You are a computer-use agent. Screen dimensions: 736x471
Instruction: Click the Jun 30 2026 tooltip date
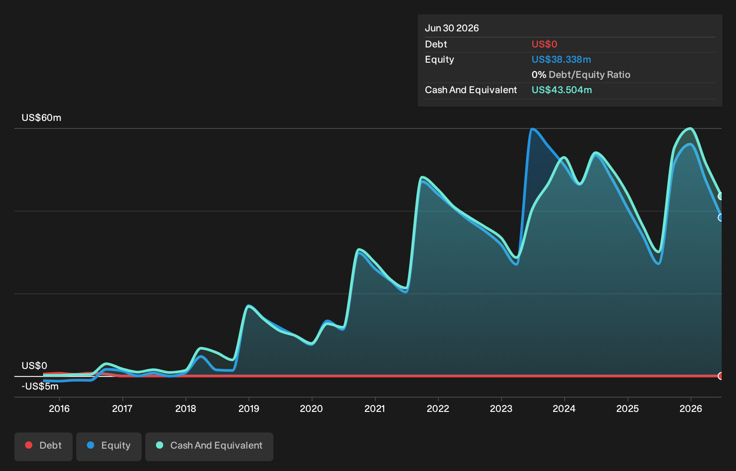(452, 28)
